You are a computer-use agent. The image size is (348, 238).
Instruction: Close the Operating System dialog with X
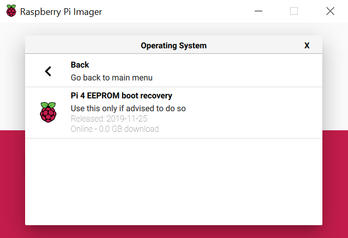306,46
